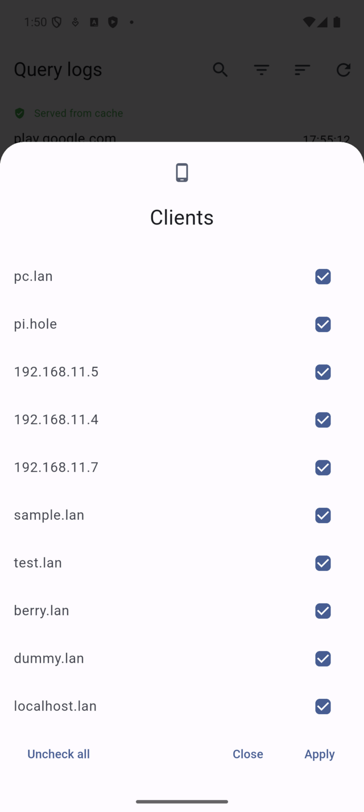This screenshot has height=812, width=364.
Task: Tap the dummy.lan client label
Action: coord(49,658)
